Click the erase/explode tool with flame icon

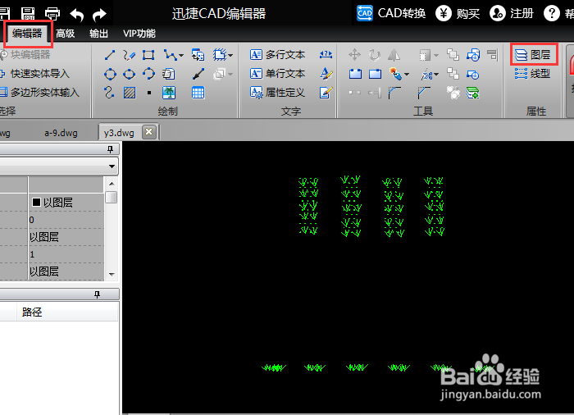(395, 74)
